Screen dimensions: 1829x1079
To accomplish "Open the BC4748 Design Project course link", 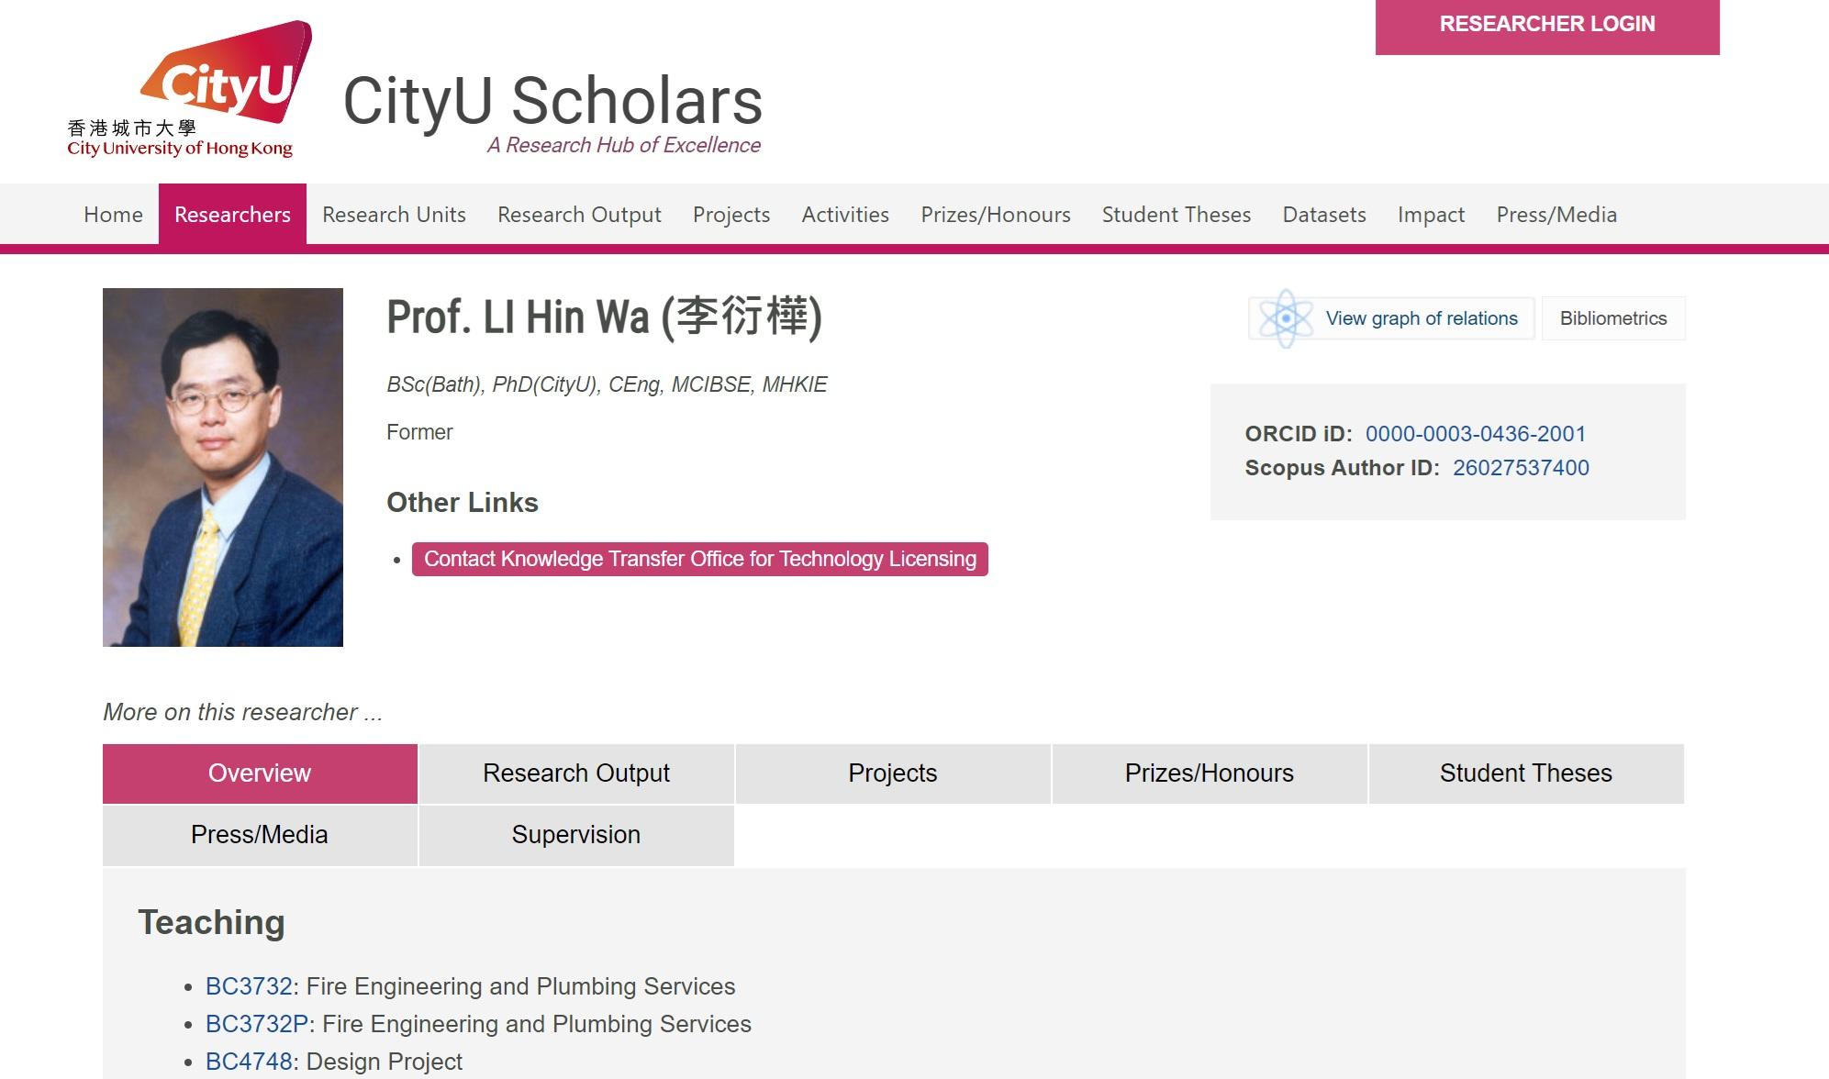I will pyautogui.click(x=249, y=1062).
